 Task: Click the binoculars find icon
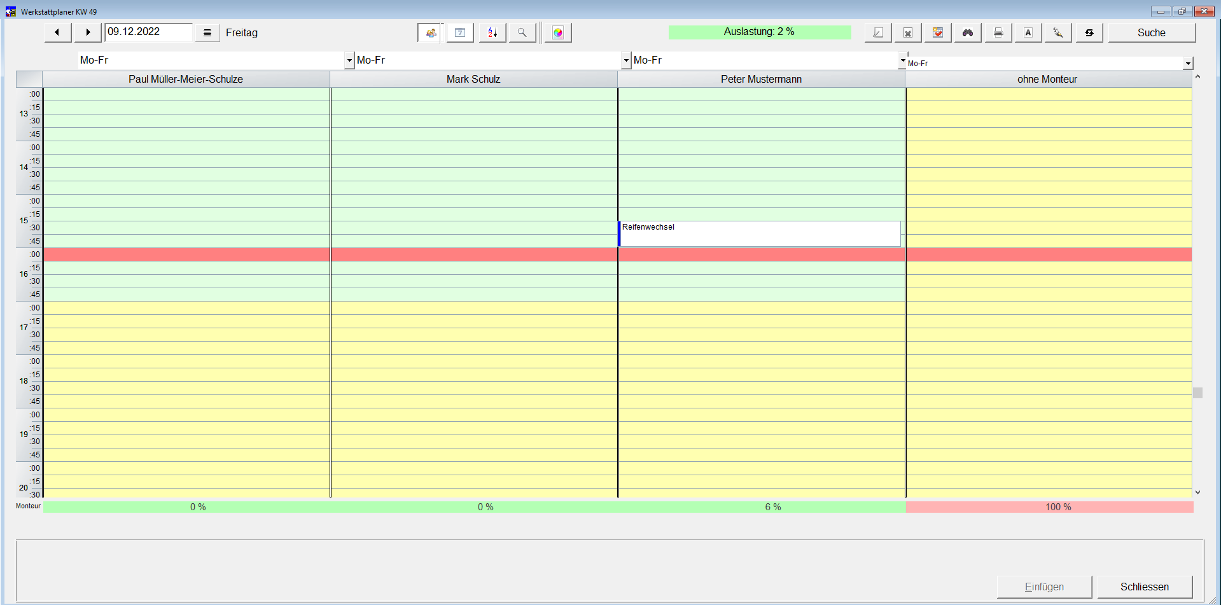point(968,32)
